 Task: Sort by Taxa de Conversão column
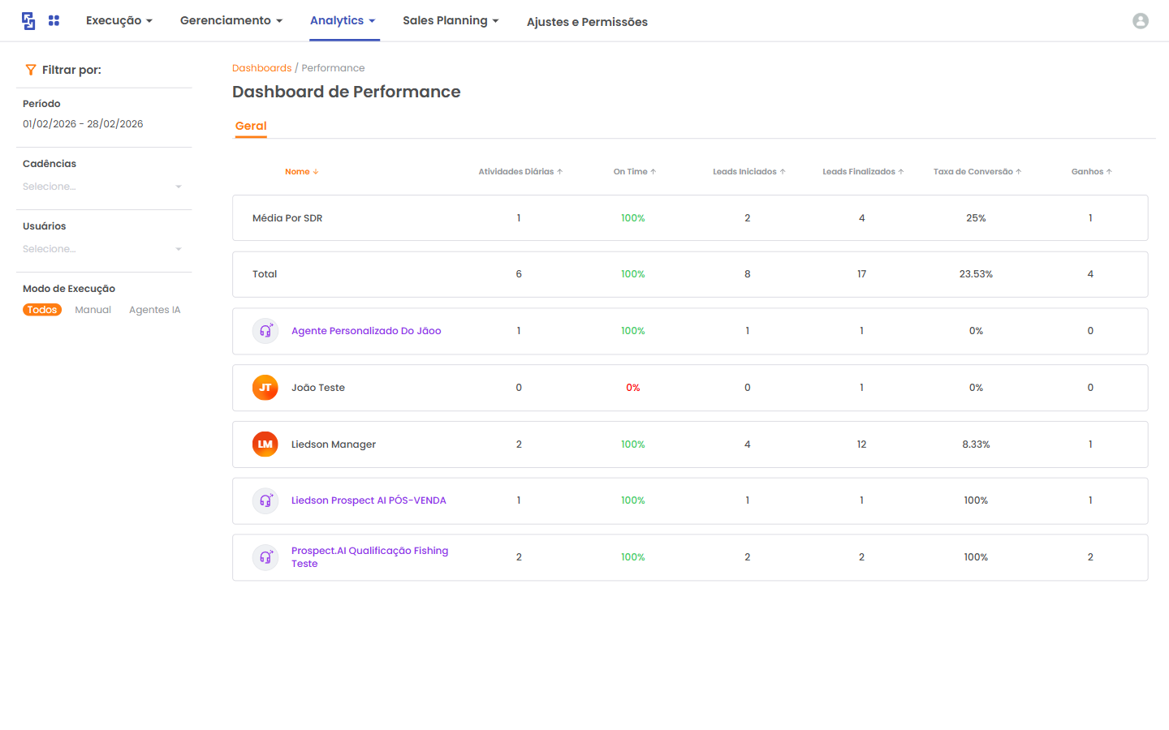(x=977, y=172)
